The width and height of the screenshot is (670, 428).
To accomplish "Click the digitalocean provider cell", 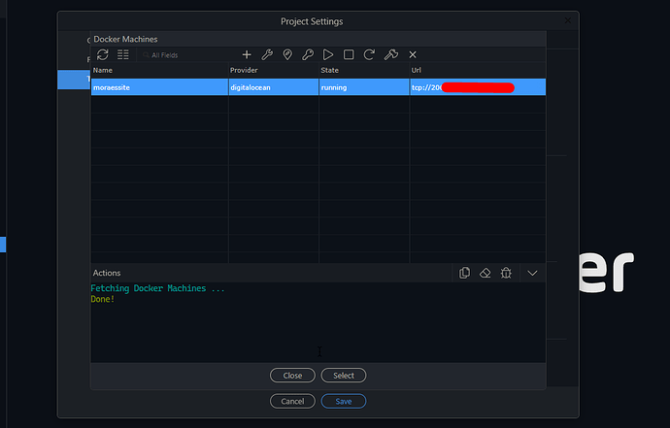I will 274,87.
